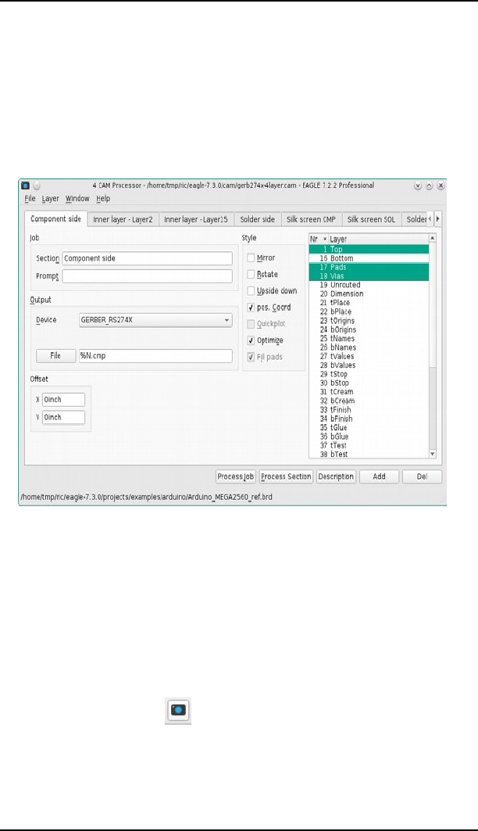Image resolution: width=478 pixels, height=831 pixels.
Task: Select layer 32 bCream
Action: point(369,401)
